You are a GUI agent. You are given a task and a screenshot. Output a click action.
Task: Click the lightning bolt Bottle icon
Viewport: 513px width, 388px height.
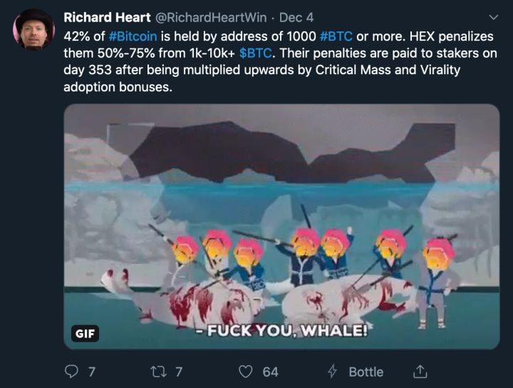[x=332, y=372]
